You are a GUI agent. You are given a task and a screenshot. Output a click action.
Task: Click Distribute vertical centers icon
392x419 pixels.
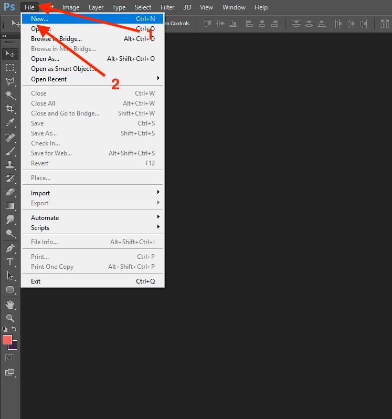309,24
